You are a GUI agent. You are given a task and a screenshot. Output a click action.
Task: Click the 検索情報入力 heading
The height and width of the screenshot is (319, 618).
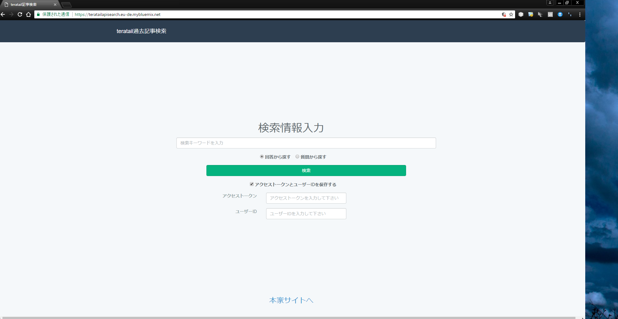coord(291,128)
